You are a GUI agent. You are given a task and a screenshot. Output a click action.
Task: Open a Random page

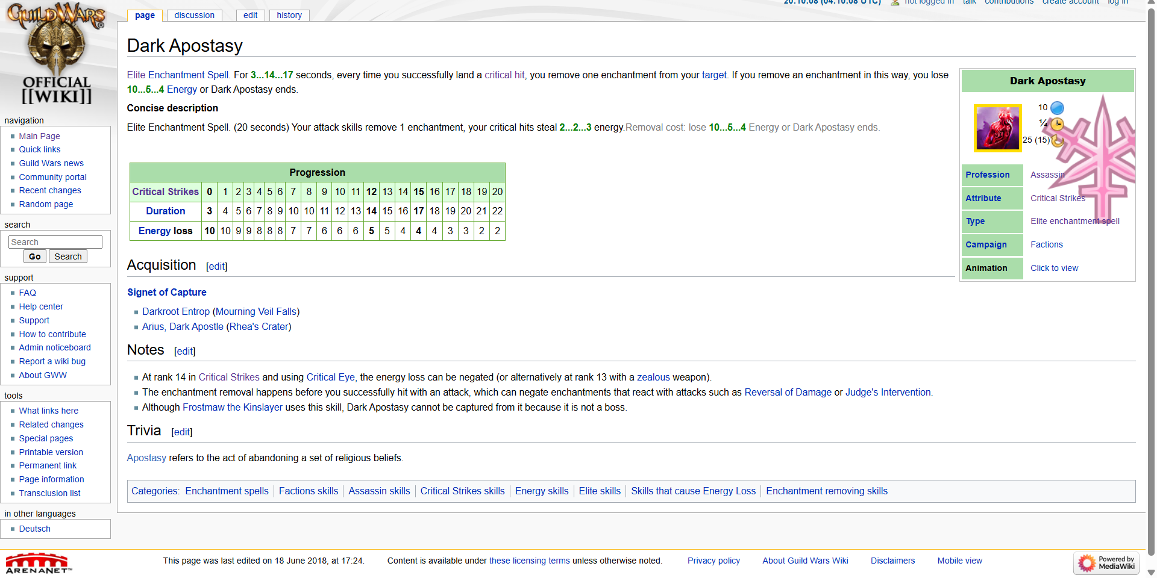tap(46, 204)
